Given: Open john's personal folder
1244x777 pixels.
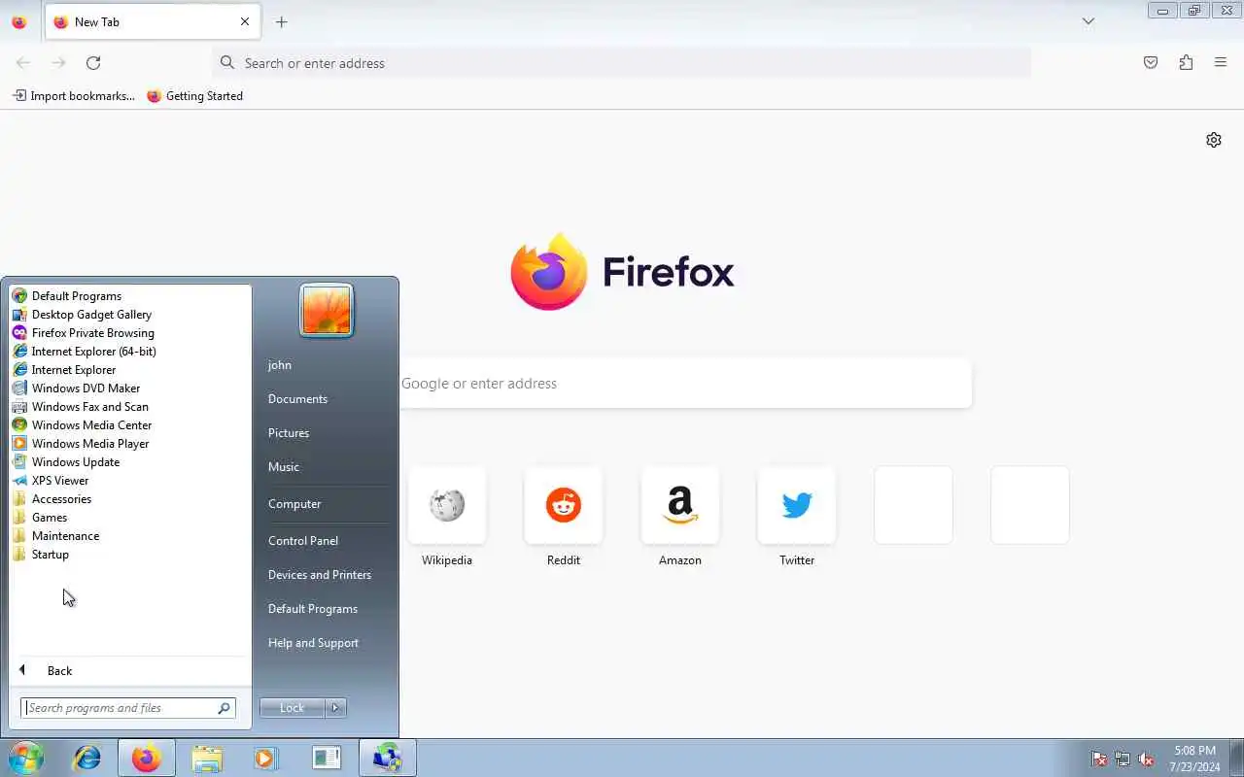Looking at the screenshot, I should 280,365.
